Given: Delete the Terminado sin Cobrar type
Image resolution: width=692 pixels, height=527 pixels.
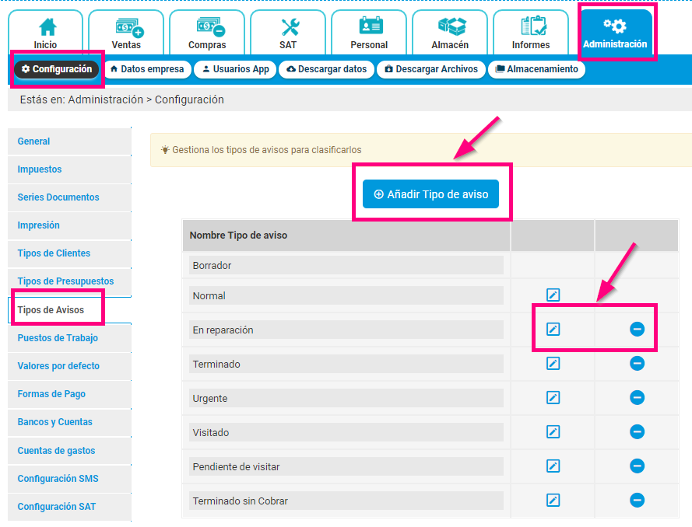Looking at the screenshot, I should 637,500.
